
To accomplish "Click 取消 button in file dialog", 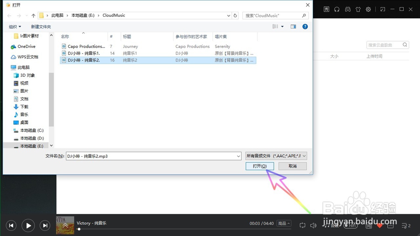I will pos(292,166).
